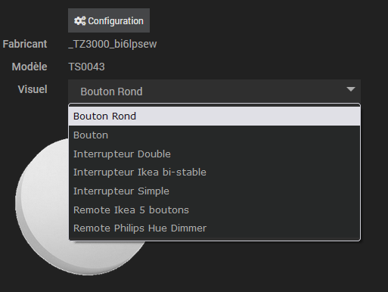Click the model value TS0043

(86, 67)
